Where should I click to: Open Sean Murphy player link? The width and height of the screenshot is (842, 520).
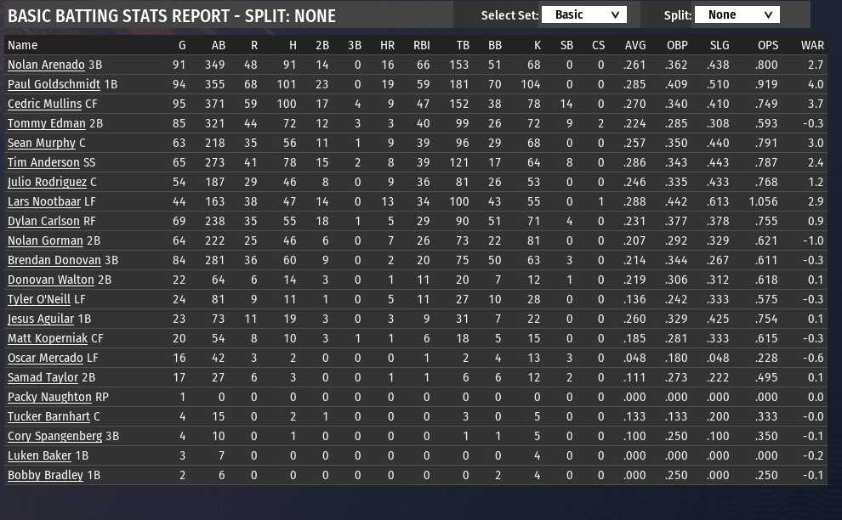coord(42,143)
